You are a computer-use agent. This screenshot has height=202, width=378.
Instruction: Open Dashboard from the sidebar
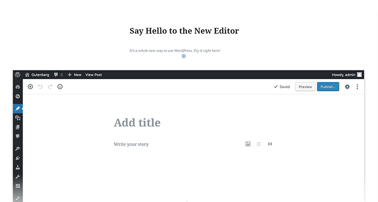(x=18, y=87)
